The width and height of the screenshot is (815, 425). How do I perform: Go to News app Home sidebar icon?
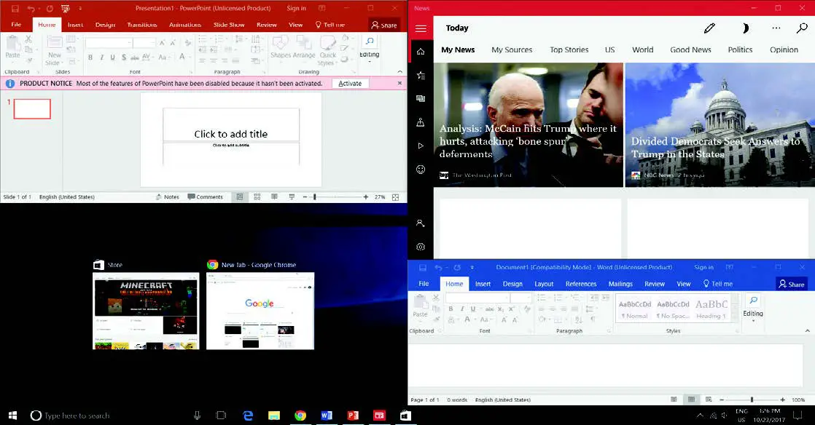point(421,52)
